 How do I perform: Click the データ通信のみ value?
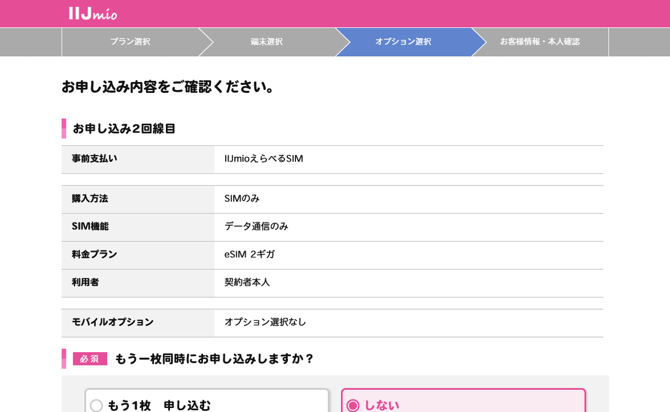click(x=256, y=227)
